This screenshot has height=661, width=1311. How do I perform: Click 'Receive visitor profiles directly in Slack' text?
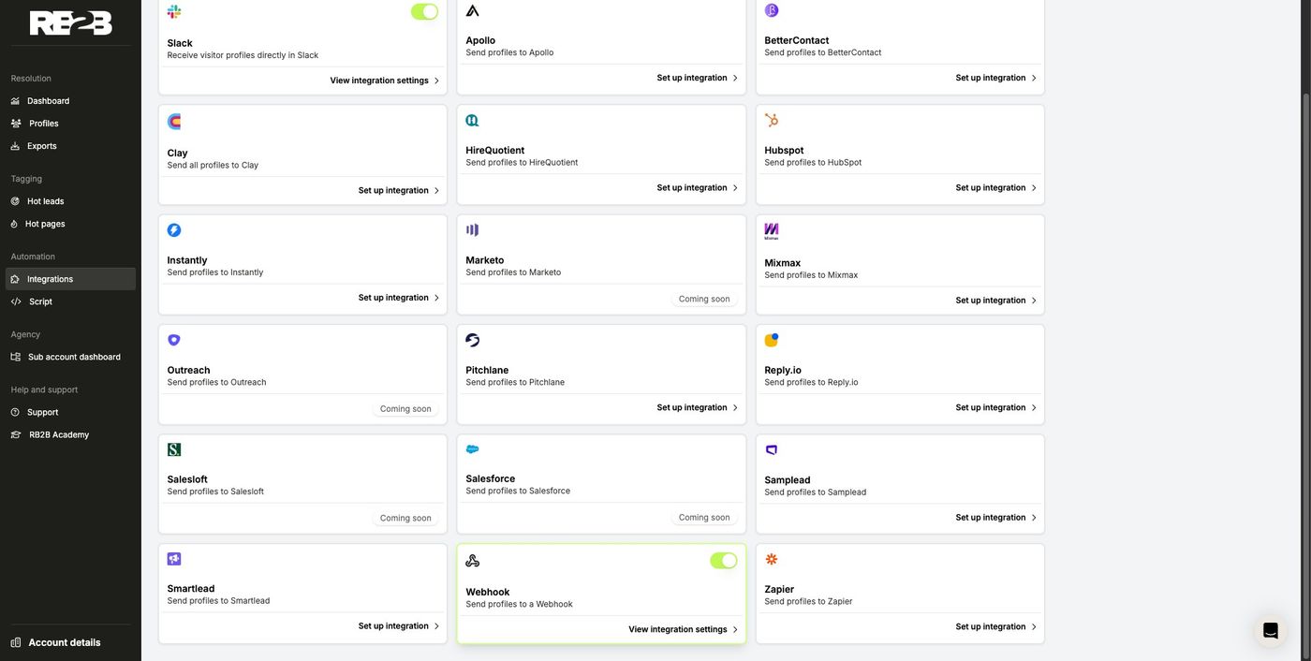[243, 55]
